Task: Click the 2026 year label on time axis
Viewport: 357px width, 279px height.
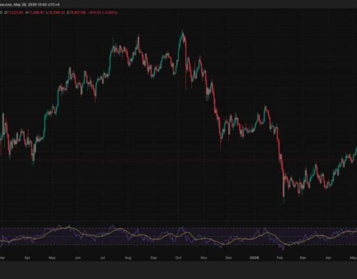Action: click(x=254, y=258)
